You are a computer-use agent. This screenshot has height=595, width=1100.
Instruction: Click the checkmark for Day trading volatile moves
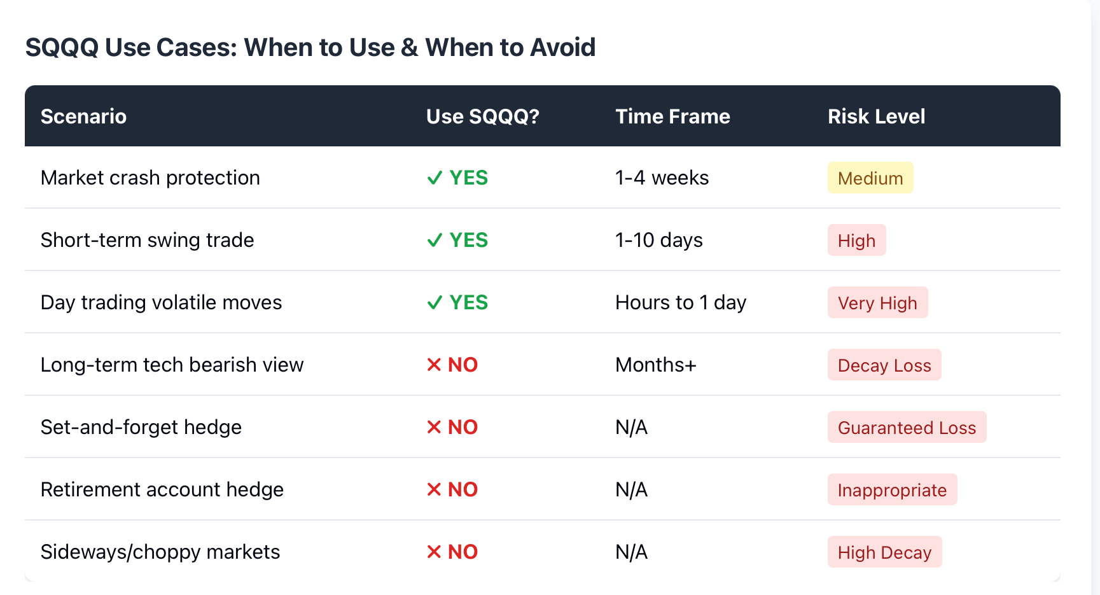pos(435,303)
